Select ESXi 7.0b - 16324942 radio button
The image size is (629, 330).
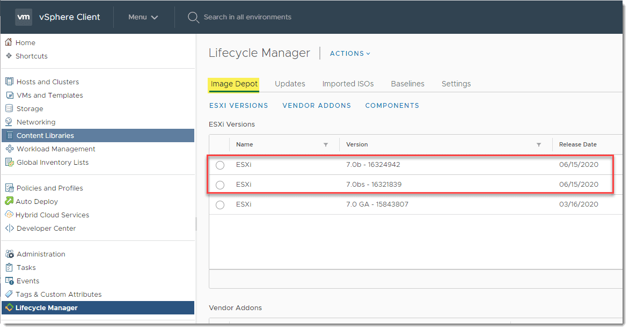220,165
